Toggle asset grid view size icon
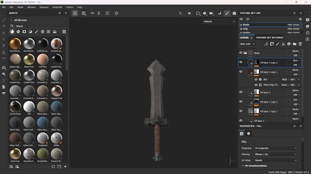The height and width of the screenshot is (174, 311). [x=64, y=31]
